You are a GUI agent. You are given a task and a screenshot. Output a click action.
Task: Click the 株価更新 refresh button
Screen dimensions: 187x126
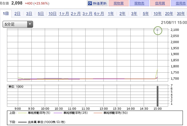[x=97, y=3]
